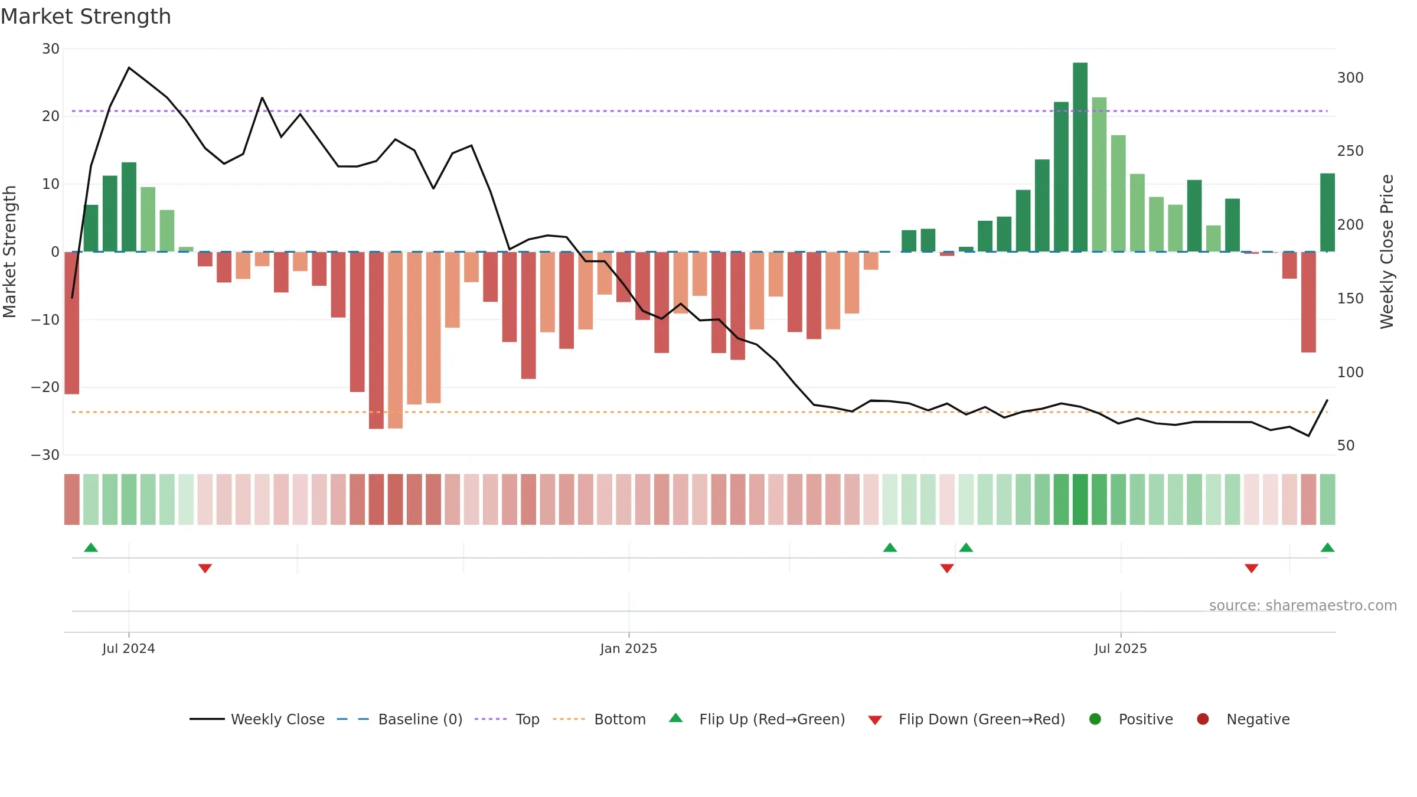Viewport: 1417px width, 797px height.
Task: Click the 'Jan 2025' x-axis label
Action: [x=629, y=648]
